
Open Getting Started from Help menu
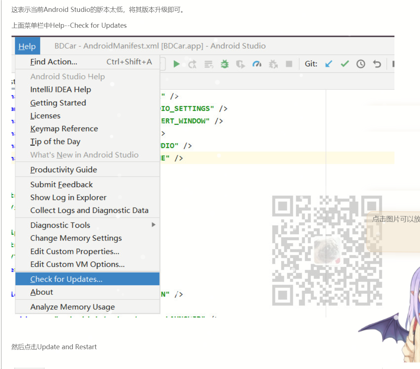point(87,103)
